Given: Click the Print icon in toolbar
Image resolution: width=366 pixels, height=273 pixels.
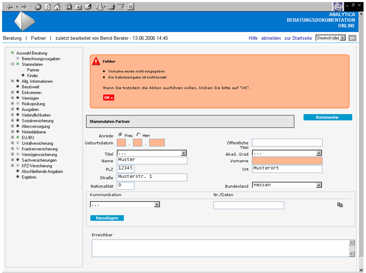Looking at the screenshot, I should 111,7.
